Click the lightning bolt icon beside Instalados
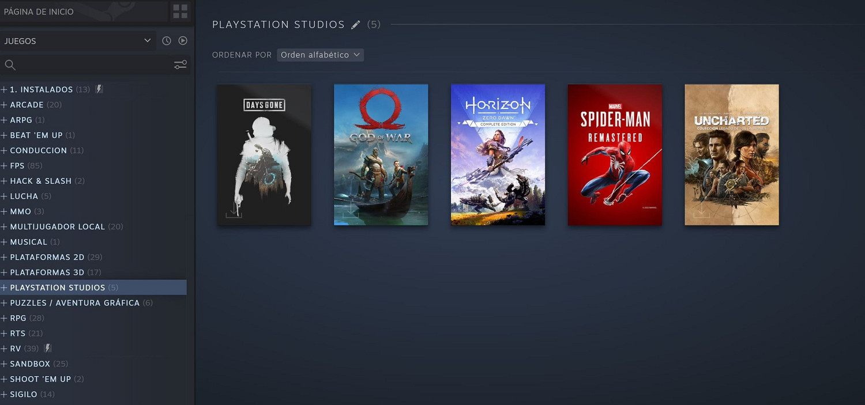The width and height of the screenshot is (865, 405). pos(99,89)
